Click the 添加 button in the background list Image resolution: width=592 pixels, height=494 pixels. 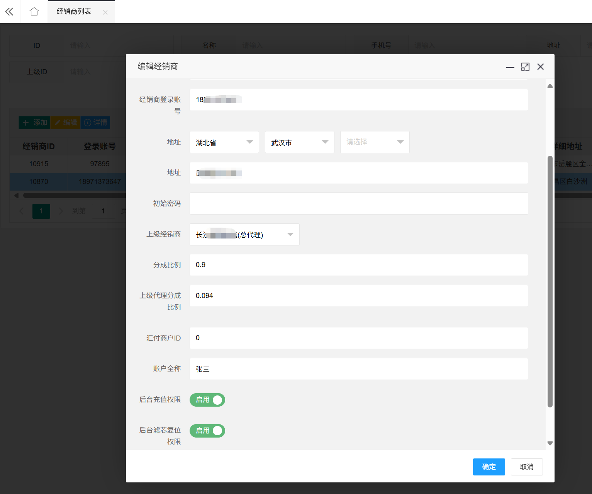[x=35, y=123]
